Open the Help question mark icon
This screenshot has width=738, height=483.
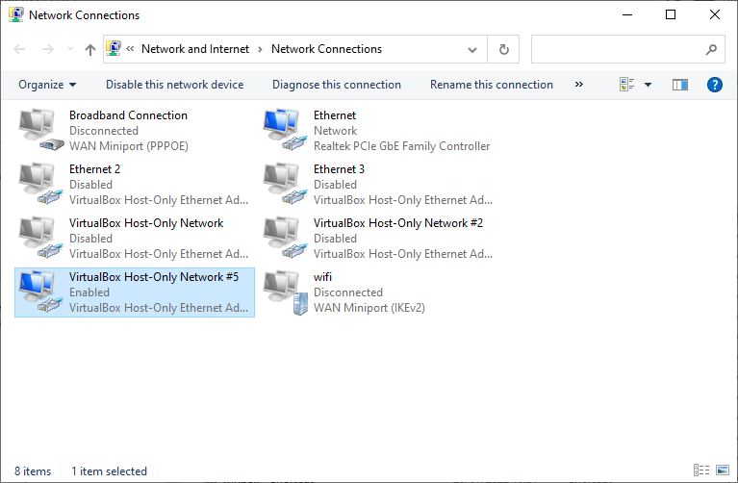(714, 85)
